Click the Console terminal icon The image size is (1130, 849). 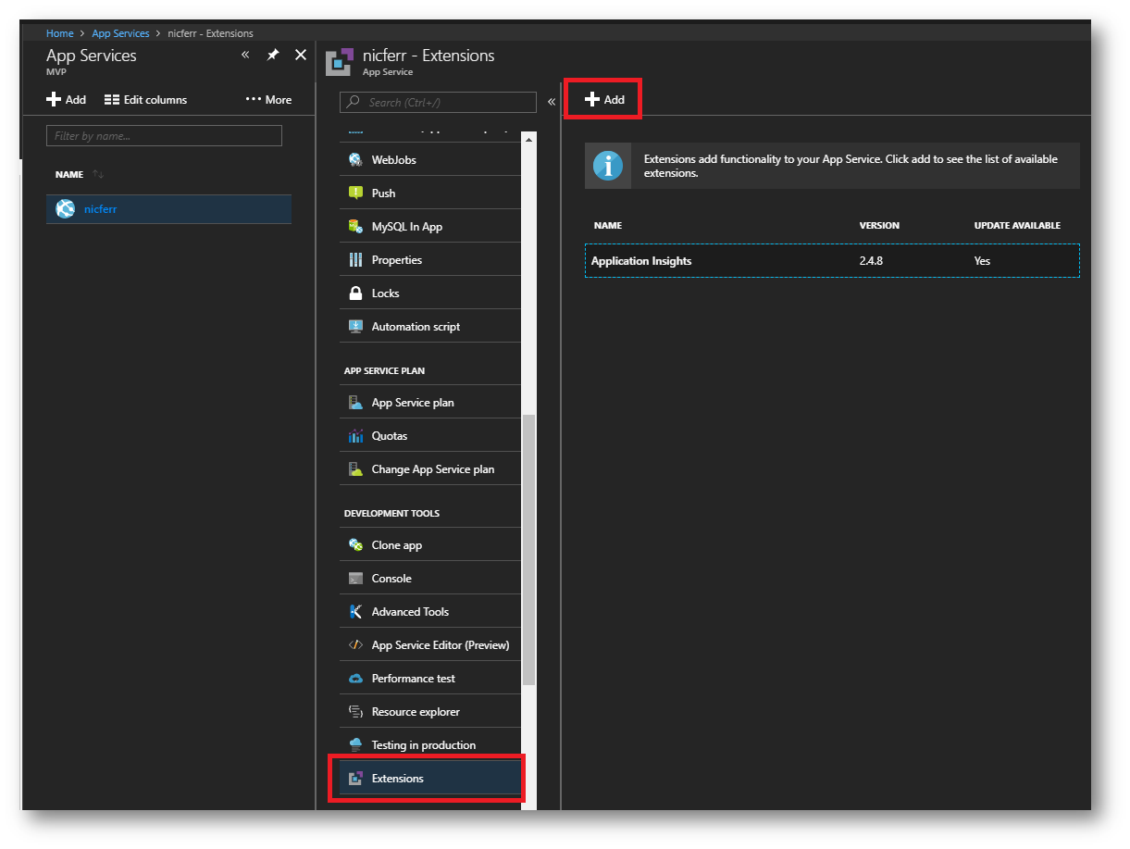pyautogui.click(x=355, y=579)
